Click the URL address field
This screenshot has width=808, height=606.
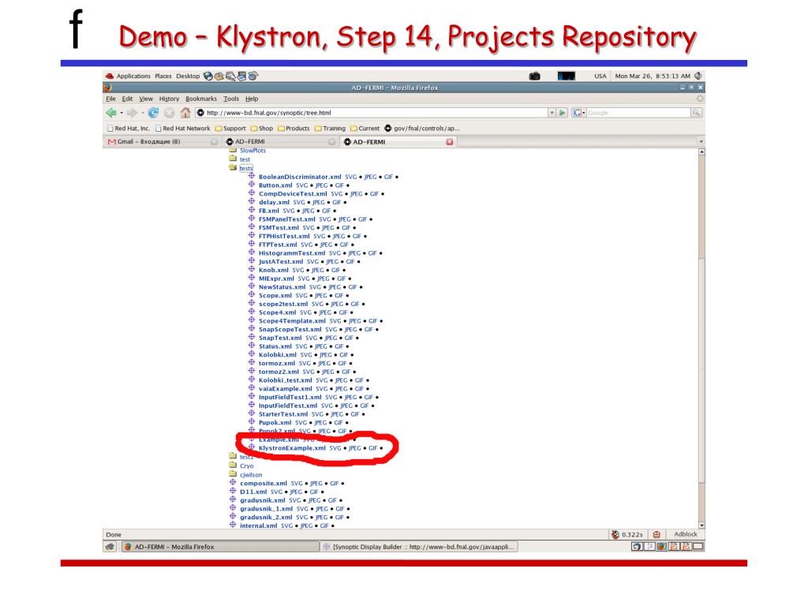point(372,112)
